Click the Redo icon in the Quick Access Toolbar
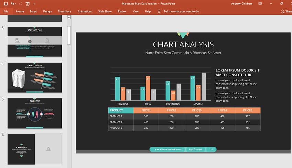This screenshot has width=292, height=168. click(x=21, y=4)
